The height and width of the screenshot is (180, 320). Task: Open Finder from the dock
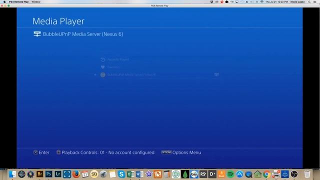(12, 174)
